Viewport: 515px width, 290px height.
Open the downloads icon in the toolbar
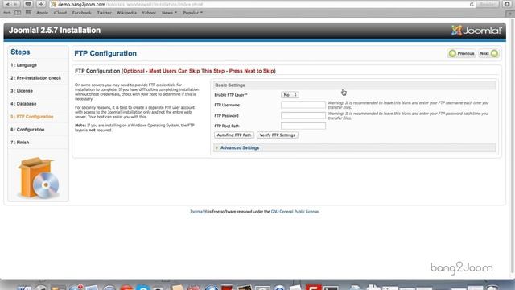[x=508, y=4]
